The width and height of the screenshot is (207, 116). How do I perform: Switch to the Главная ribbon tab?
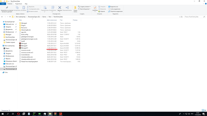pyautogui.click(x=10, y=4)
